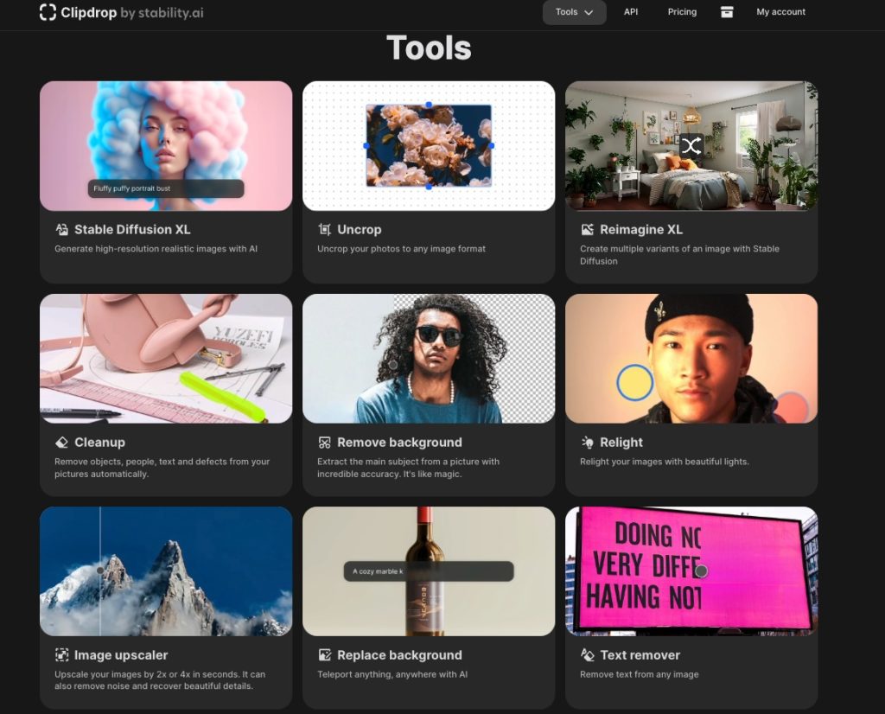This screenshot has height=714, width=885.
Task: Open My account
Action: (780, 12)
